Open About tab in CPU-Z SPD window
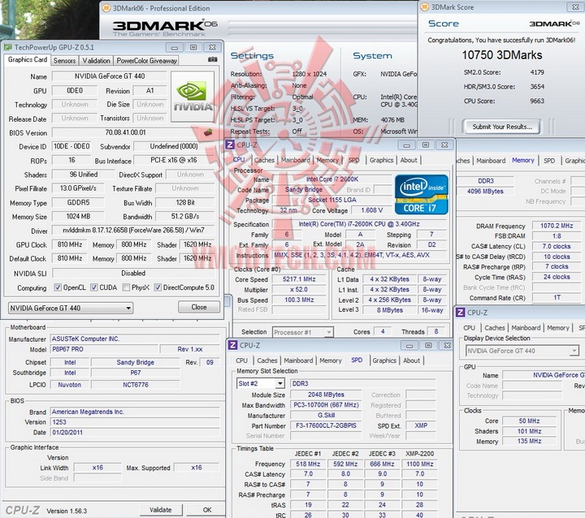 point(411,360)
